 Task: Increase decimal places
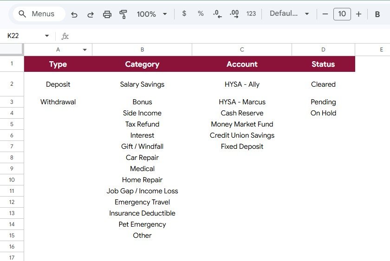[x=234, y=14]
